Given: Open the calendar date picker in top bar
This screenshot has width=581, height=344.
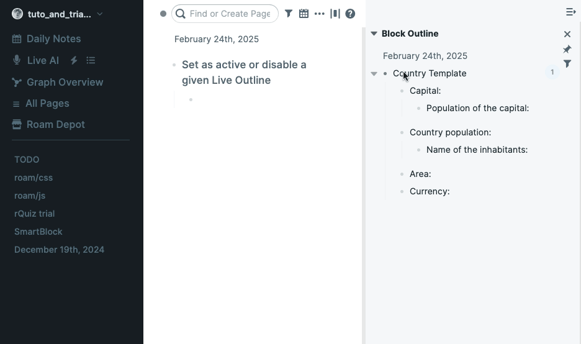Looking at the screenshot, I should 304,14.
